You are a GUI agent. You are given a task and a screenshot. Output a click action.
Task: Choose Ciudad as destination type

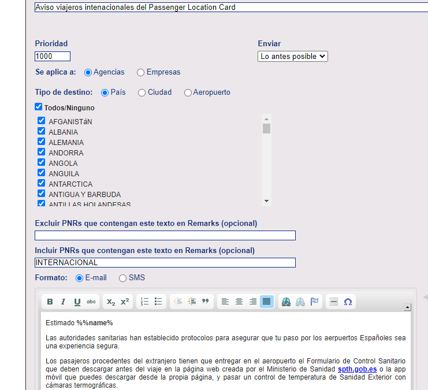point(142,93)
